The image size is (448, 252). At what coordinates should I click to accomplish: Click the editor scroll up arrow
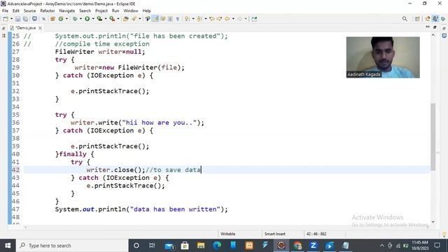click(433, 35)
